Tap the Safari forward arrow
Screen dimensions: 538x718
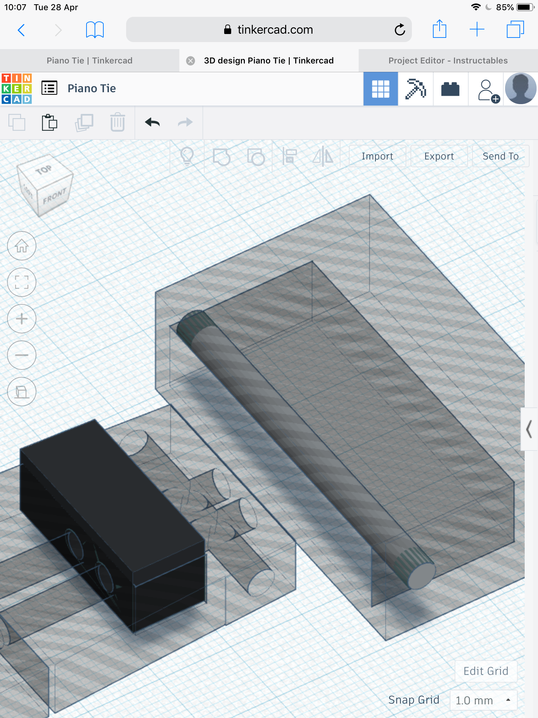(x=58, y=30)
